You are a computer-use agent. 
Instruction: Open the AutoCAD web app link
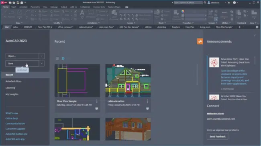tap(15, 139)
